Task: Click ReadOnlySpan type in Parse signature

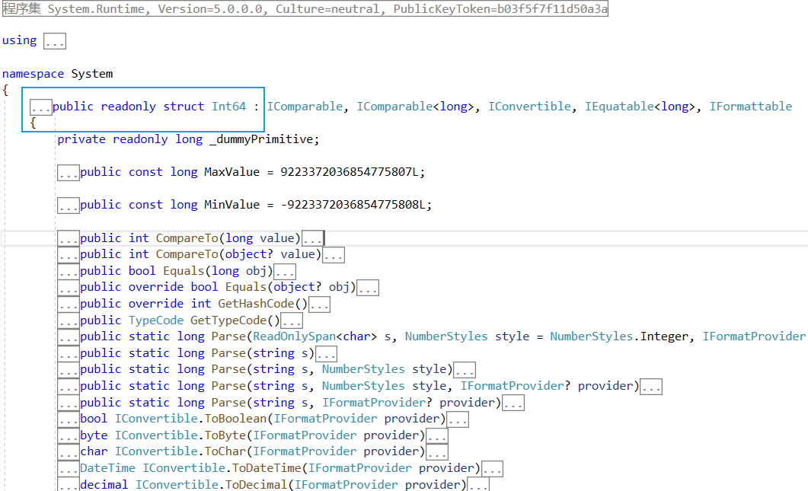Action: [x=294, y=336]
